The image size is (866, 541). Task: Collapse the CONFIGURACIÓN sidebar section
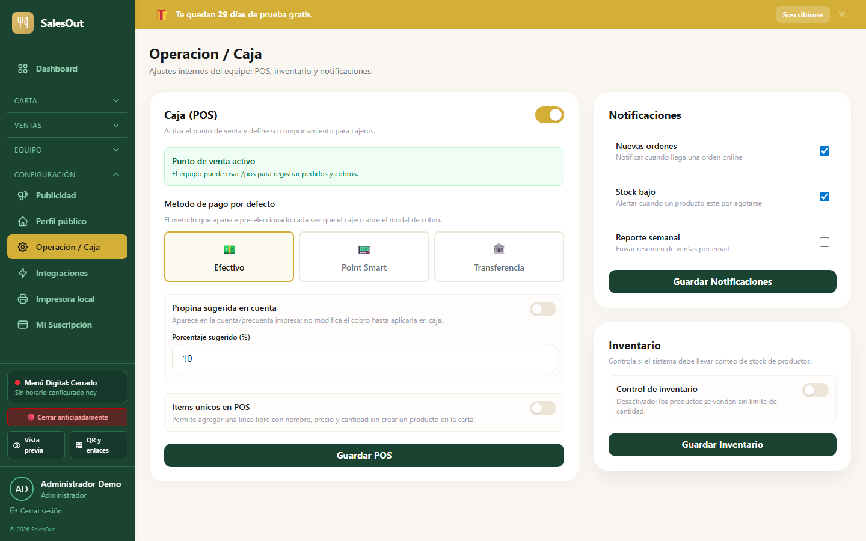(x=67, y=174)
